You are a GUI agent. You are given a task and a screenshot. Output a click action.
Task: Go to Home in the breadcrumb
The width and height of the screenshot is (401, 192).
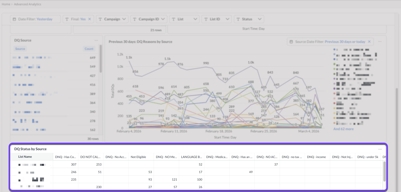[6, 4]
